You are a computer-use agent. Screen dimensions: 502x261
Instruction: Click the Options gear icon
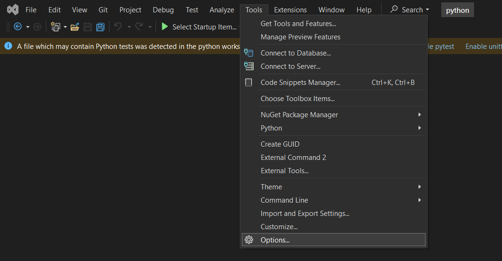coord(249,240)
